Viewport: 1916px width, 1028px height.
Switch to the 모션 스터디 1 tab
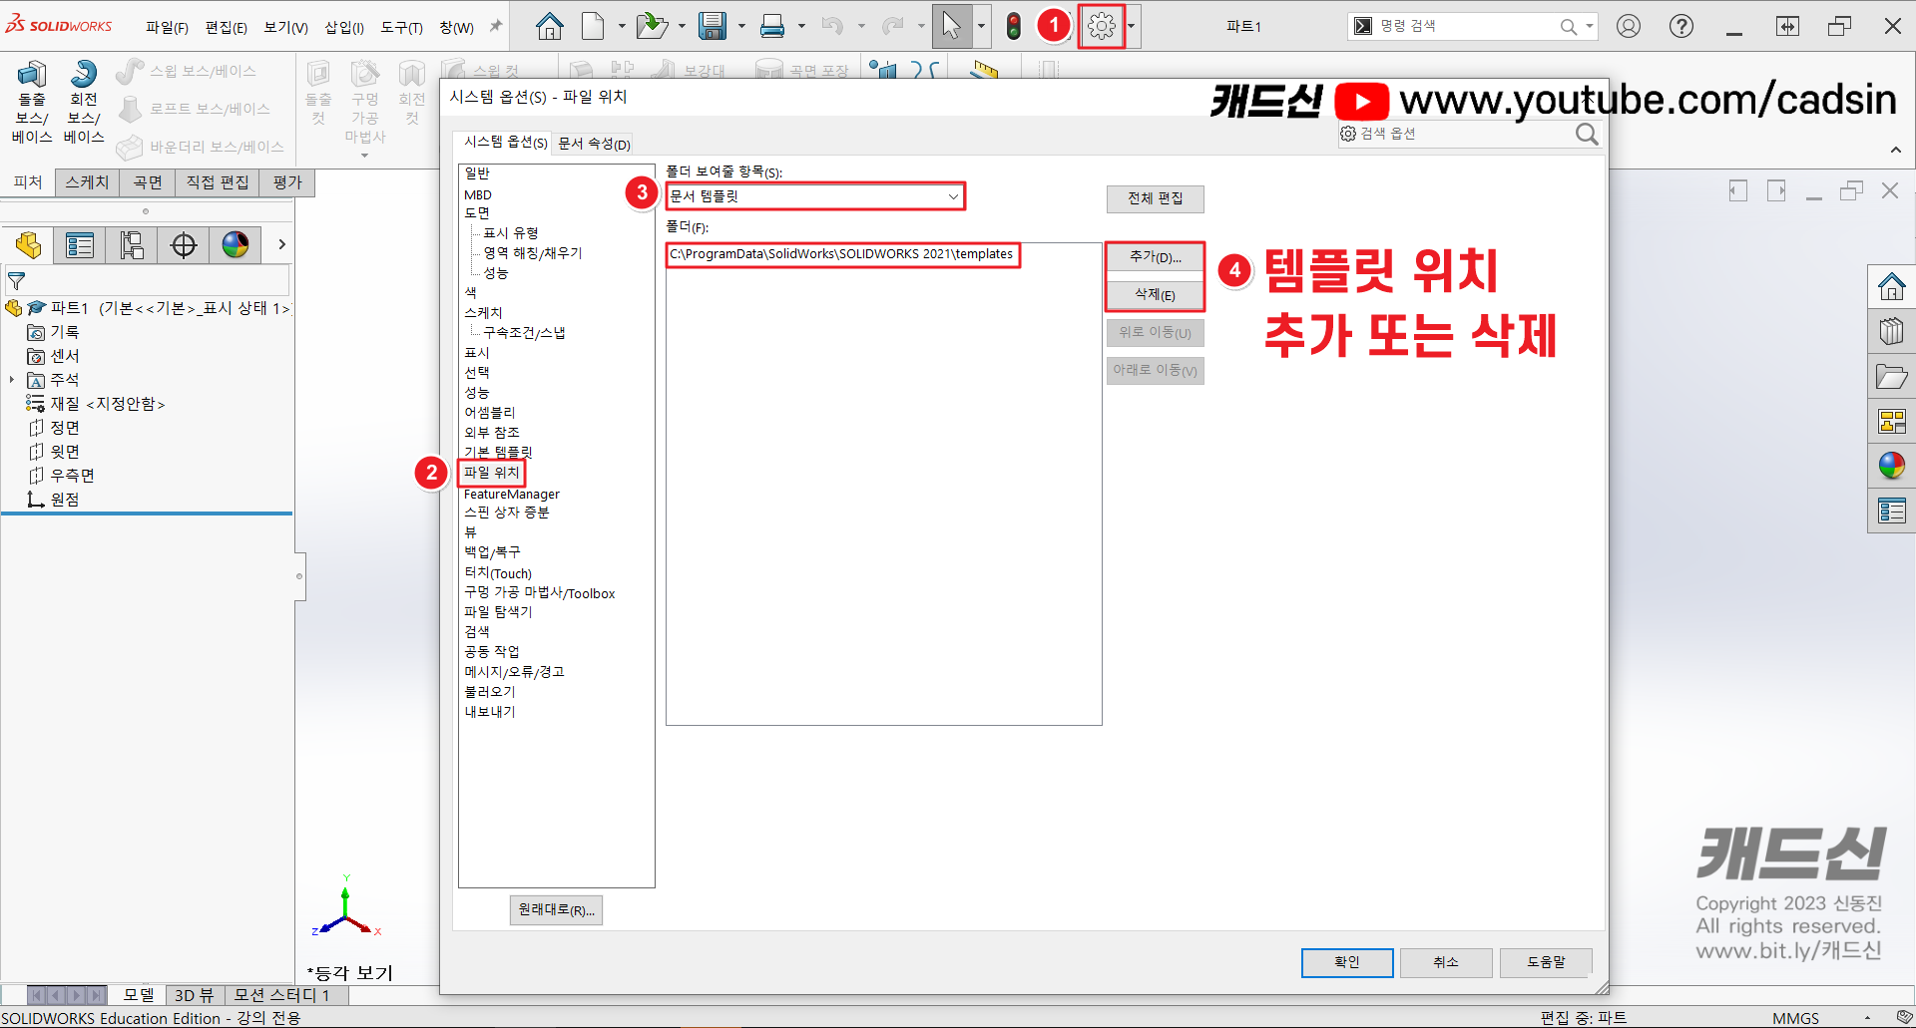[281, 995]
